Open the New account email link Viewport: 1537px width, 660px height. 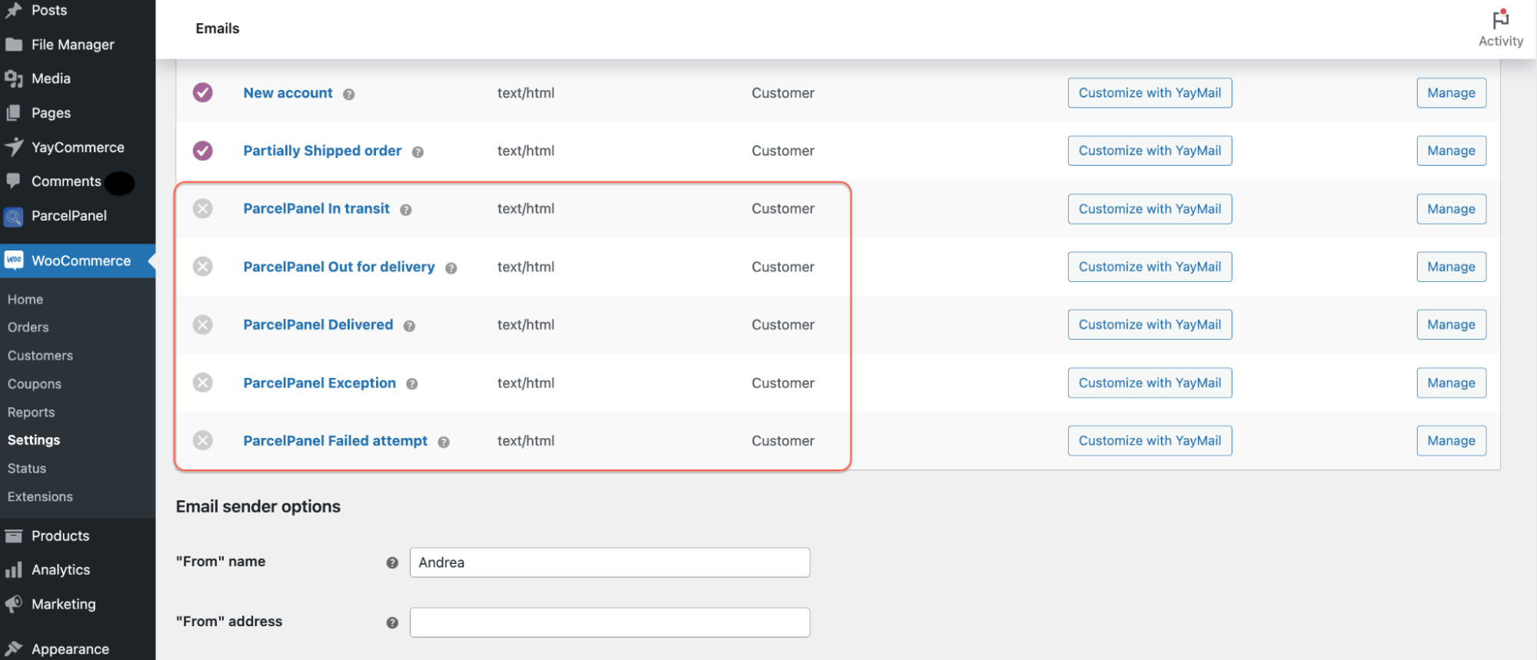click(x=288, y=93)
